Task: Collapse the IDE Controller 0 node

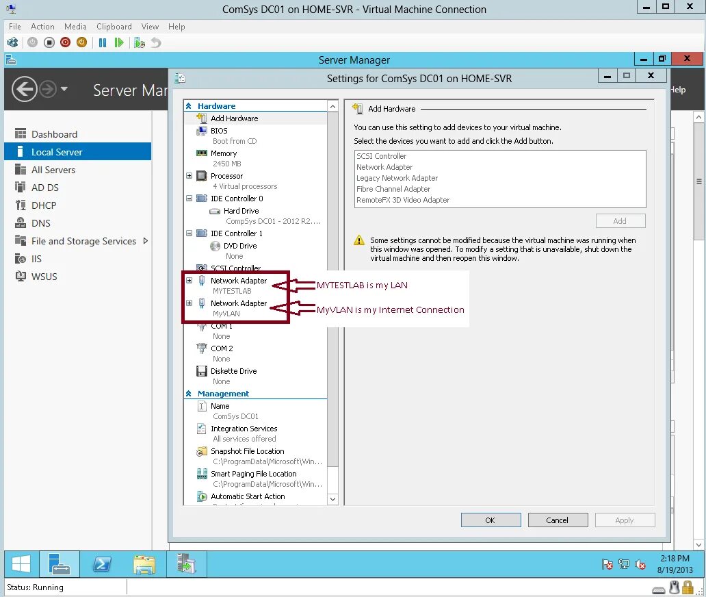Action: pos(189,199)
